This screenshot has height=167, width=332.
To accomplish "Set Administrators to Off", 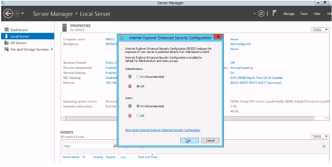I will pos(138,86).
